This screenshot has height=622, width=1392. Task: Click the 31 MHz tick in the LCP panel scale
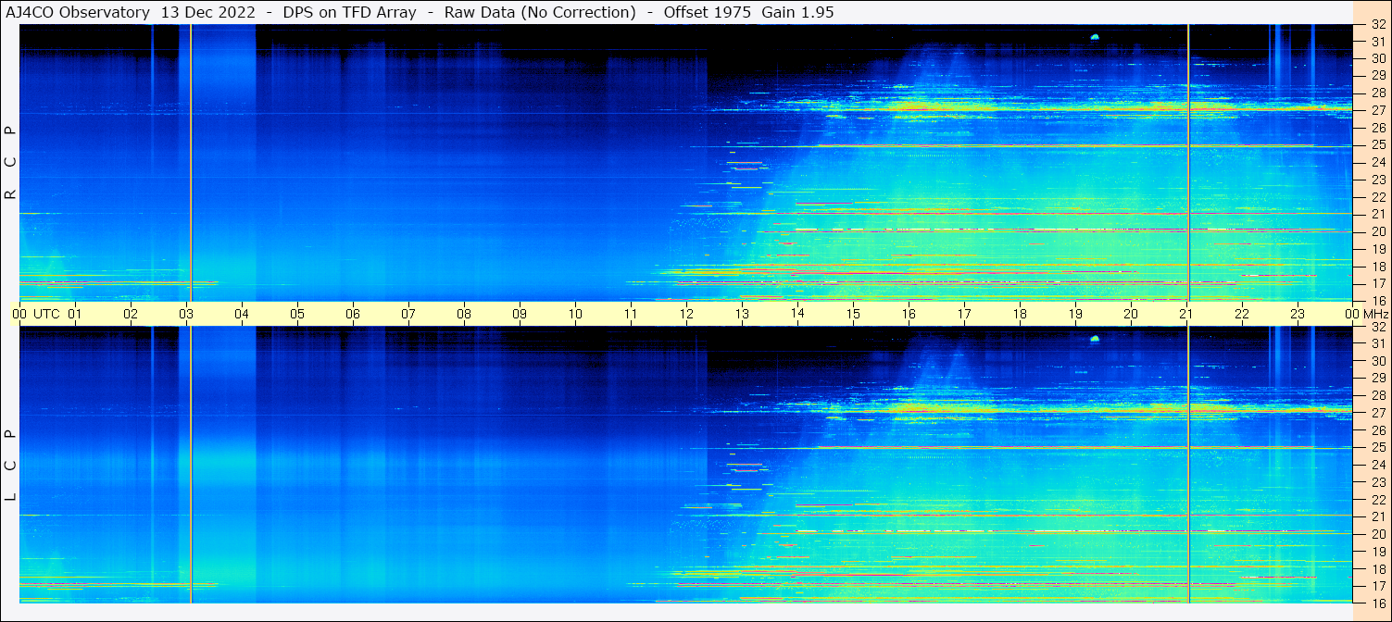[x=1377, y=344]
